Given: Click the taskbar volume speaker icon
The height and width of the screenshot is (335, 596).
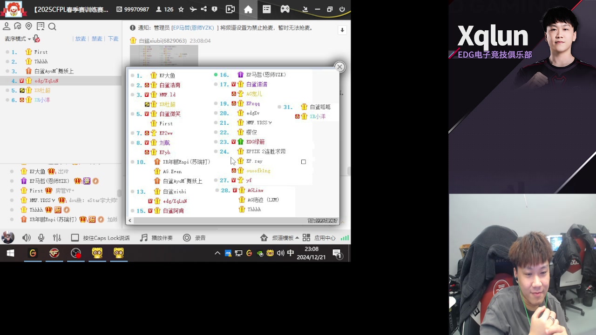Looking at the screenshot, I should (280, 253).
